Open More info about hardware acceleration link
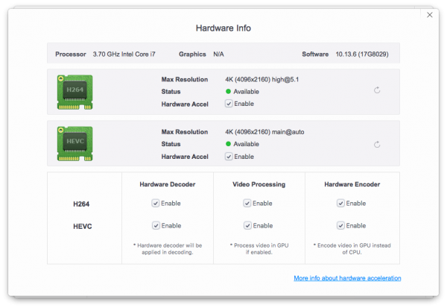Viewport: 447px width, 308px height. (347, 278)
